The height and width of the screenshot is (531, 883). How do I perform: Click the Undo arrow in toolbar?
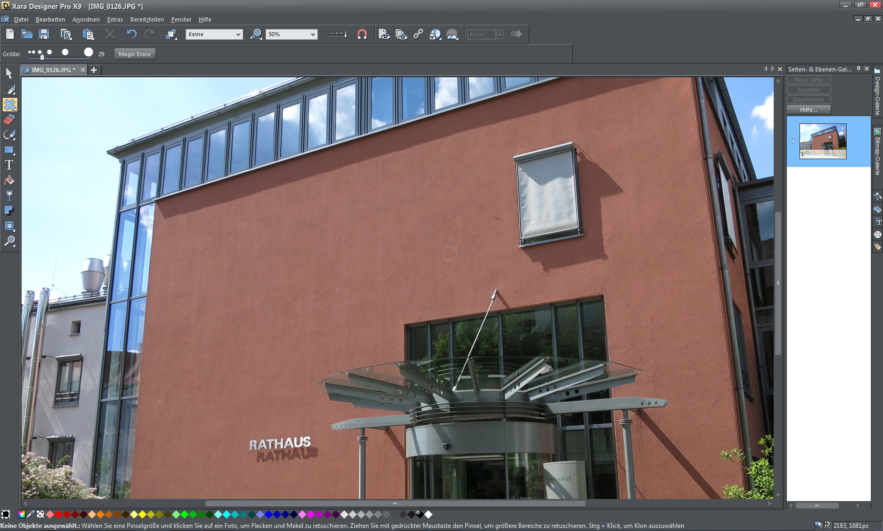tap(131, 34)
